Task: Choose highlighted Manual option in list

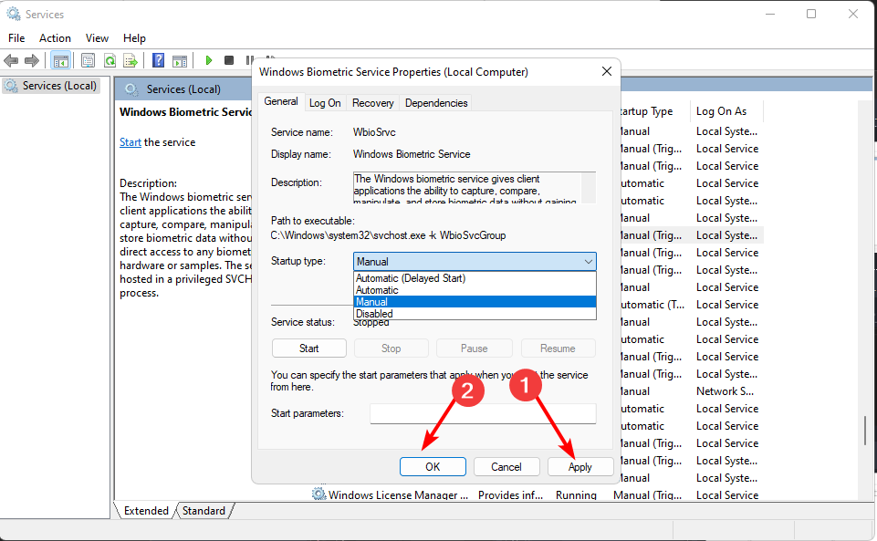Action: (475, 302)
